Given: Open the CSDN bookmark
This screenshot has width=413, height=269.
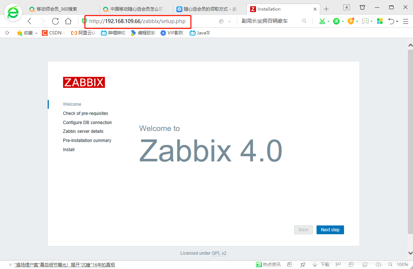Looking at the screenshot, I should coord(53,33).
